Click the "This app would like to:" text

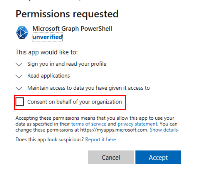tap(47, 52)
